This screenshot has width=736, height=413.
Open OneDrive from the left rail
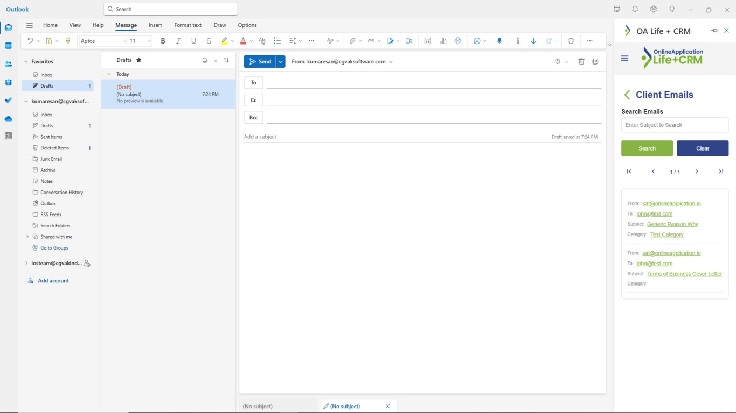[8, 119]
